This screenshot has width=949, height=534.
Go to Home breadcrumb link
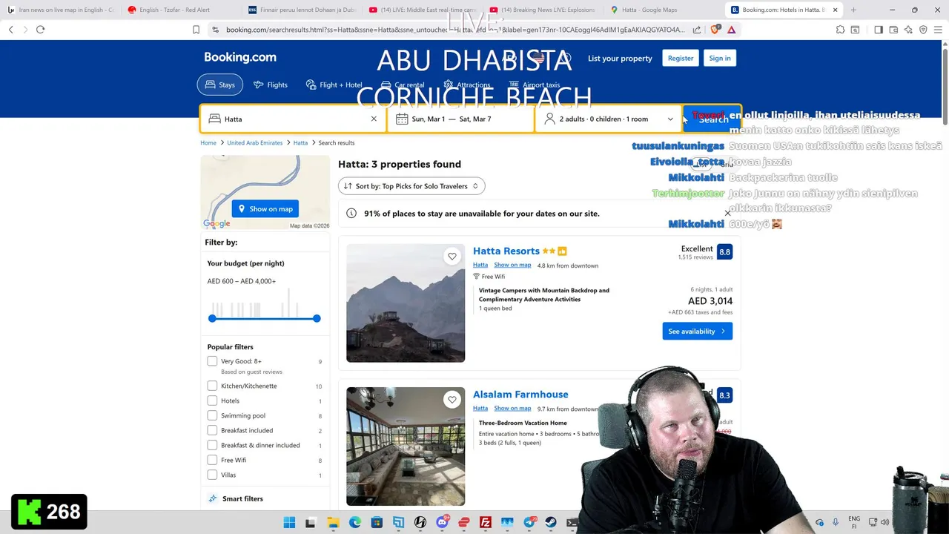point(208,142)
